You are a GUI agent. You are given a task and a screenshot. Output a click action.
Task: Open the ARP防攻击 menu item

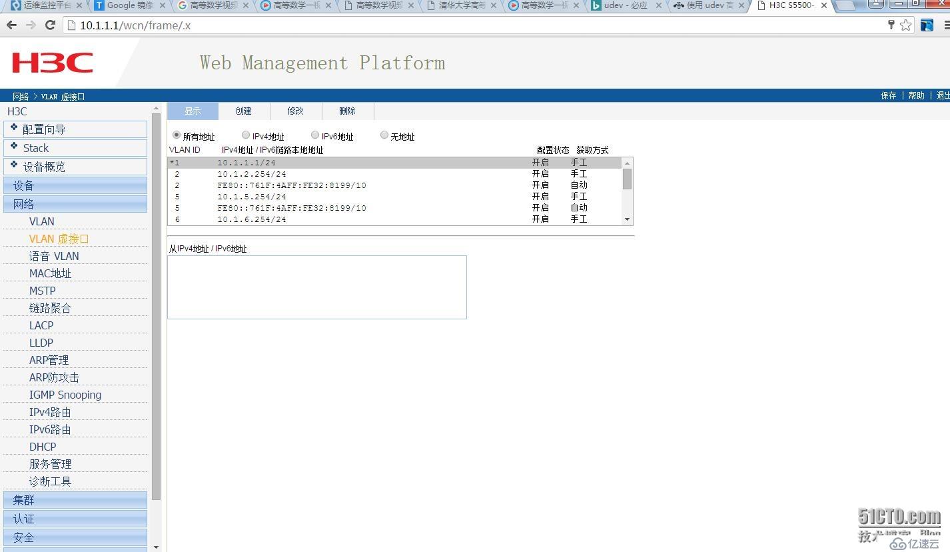click(x=54, y=377)
